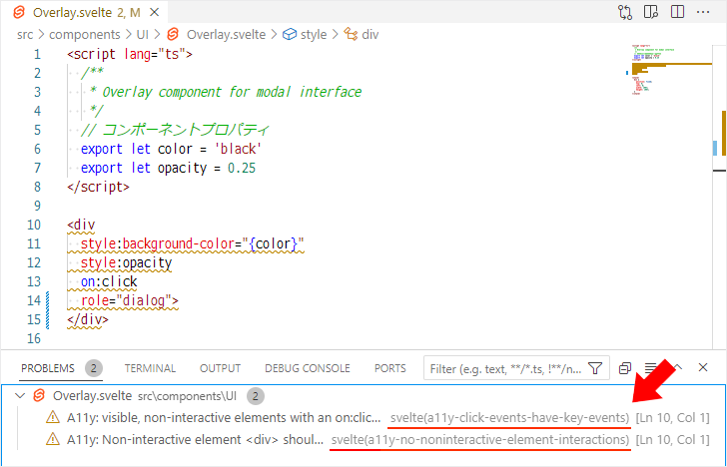The width and height of the screenshot is (727, 467).
Task: Collapse all problems in the panel
Action: click(625, 368)
